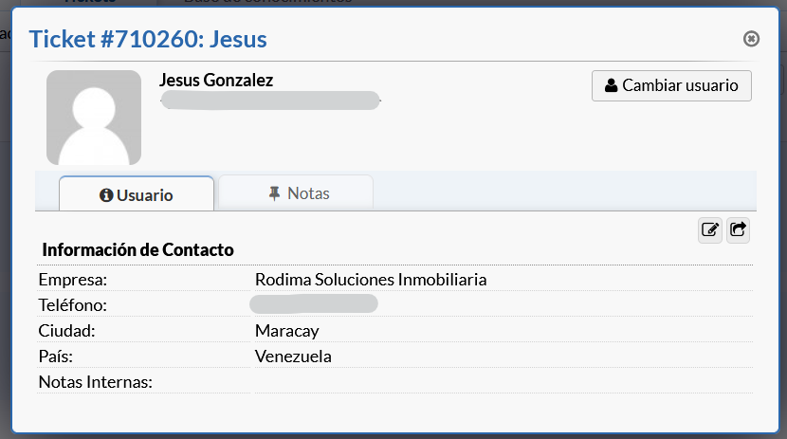Click the Rodima Soluciones Inmobiliaria value

point(371,280)
